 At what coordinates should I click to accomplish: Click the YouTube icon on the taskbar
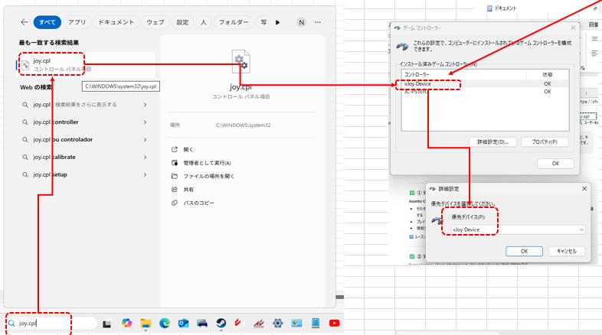[334, 324]
